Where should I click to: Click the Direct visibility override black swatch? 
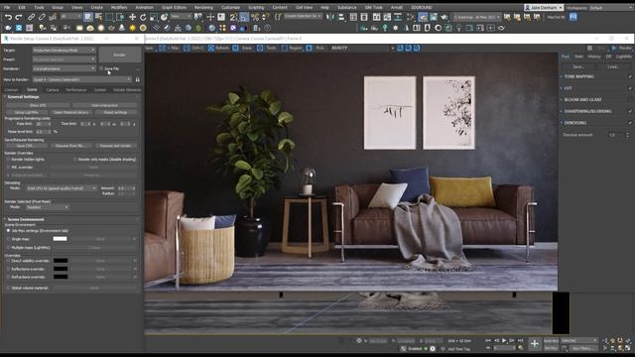click(61, 261)
